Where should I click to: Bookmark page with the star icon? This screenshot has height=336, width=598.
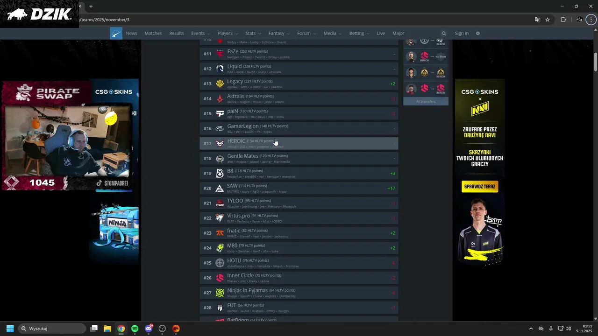(548, 20)
